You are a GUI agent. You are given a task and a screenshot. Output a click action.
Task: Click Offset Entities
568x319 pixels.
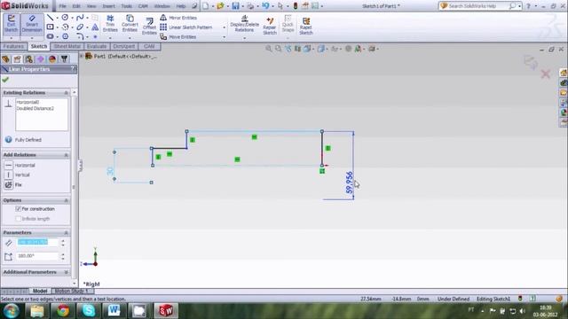(x=149, y=26)
